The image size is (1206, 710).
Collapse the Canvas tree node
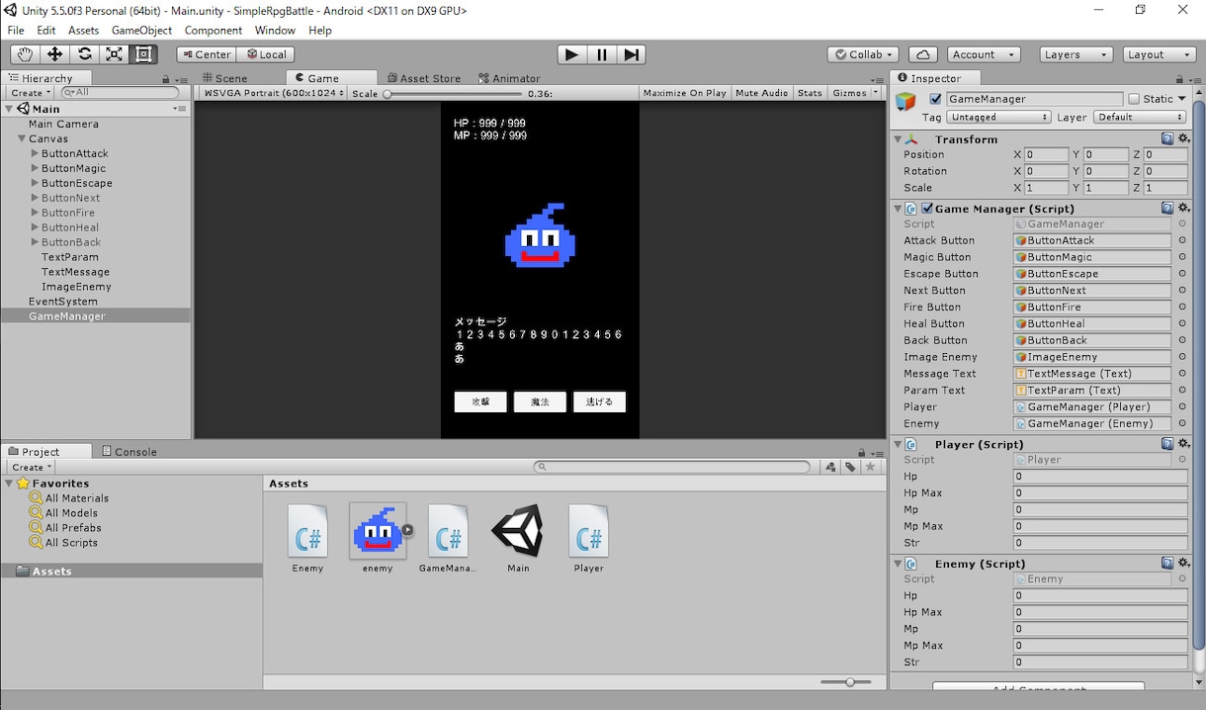(22, 138)
